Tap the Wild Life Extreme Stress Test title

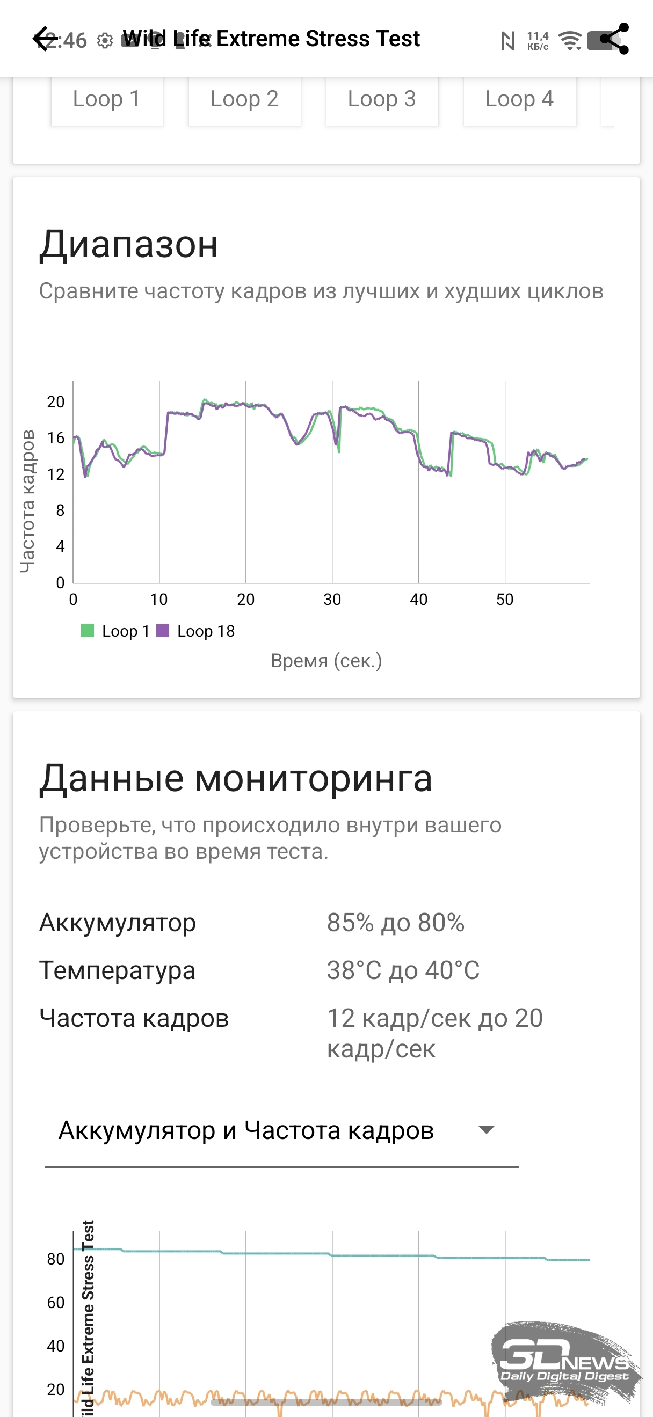(271, 39)
